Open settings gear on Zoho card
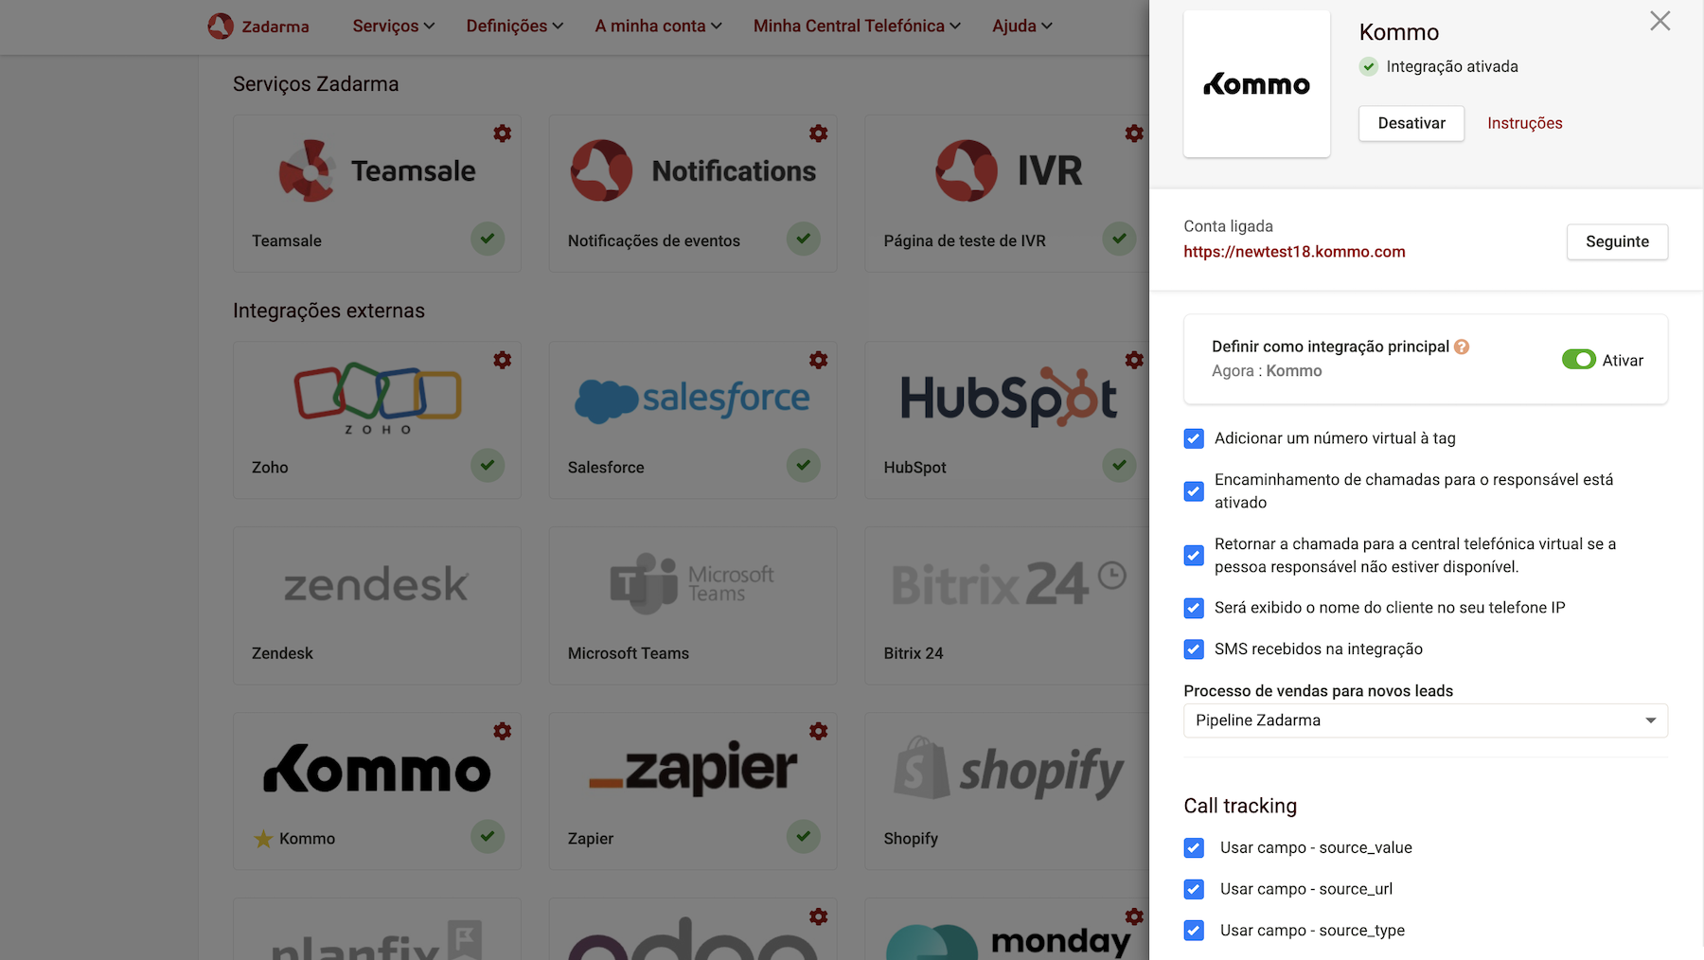Image resolution: width=1704 pixels, height=960 pixels. coord(503,360)
